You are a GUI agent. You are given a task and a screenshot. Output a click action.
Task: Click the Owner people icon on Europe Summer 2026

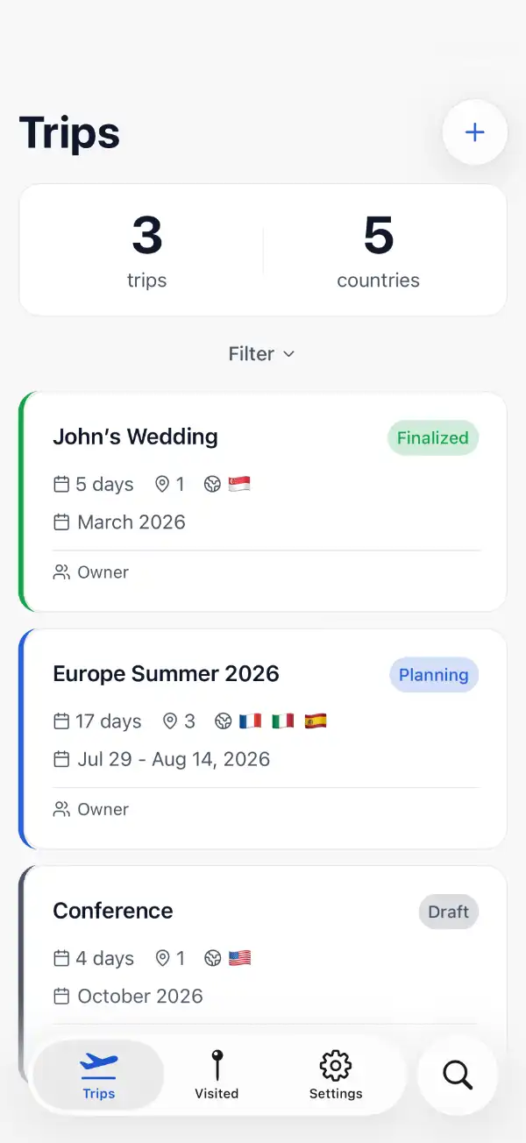60,808
